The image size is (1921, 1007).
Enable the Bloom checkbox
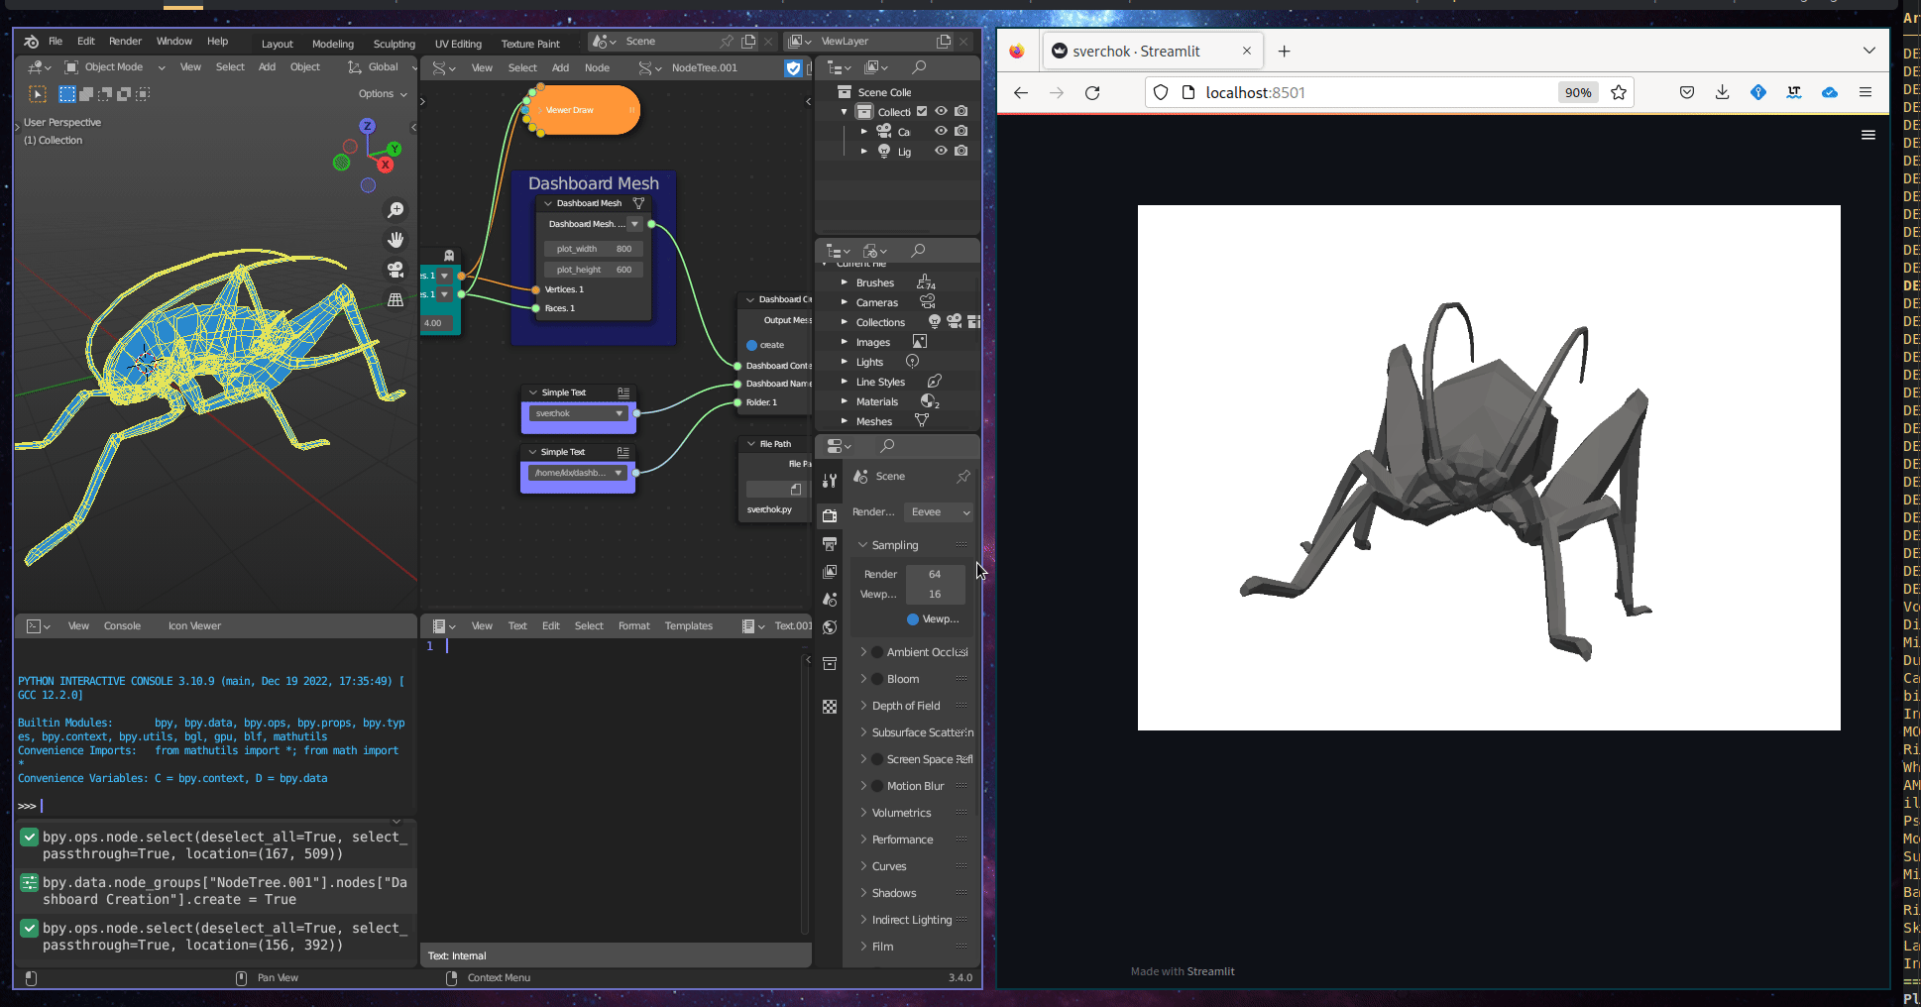click(x=877, y=679)
